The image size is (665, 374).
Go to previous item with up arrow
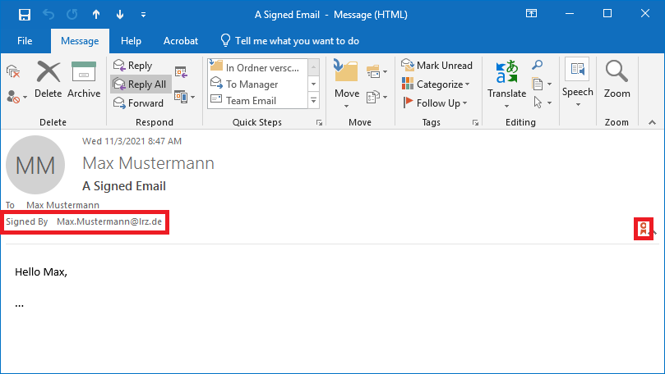(96, 15)
